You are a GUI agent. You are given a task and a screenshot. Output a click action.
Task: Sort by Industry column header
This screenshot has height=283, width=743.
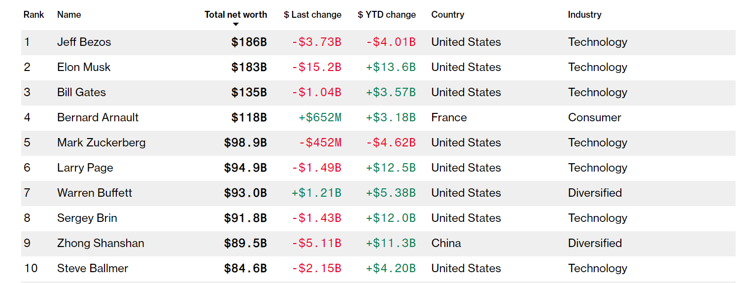[584, 15]
